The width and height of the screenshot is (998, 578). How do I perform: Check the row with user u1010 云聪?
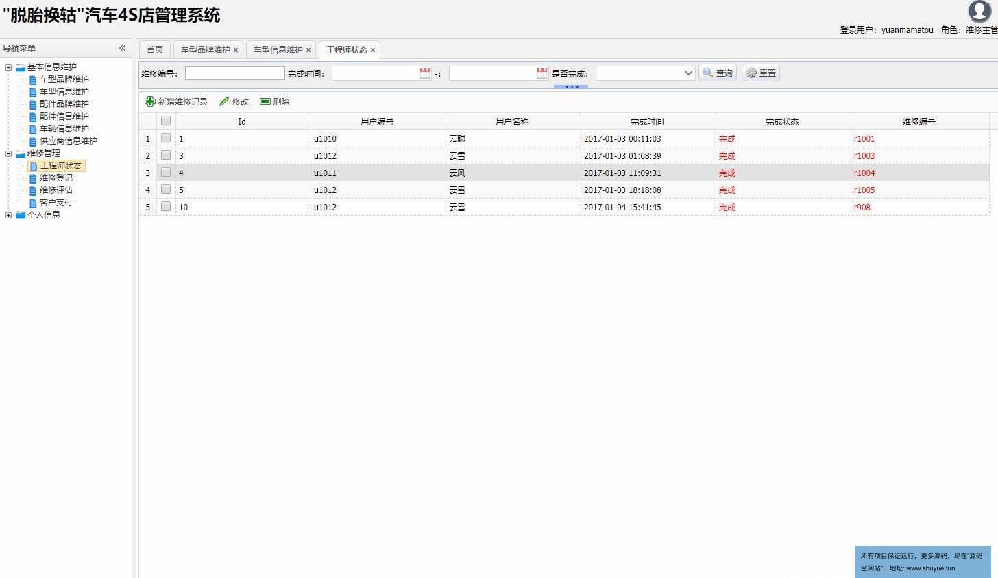click(x=166, y=138)
